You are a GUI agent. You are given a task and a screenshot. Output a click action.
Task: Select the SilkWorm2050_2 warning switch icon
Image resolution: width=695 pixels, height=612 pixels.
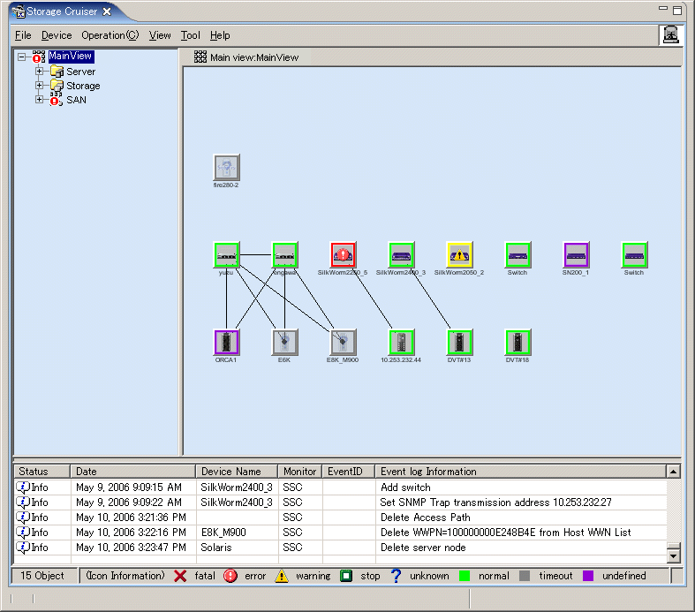[x=459, y=255]
